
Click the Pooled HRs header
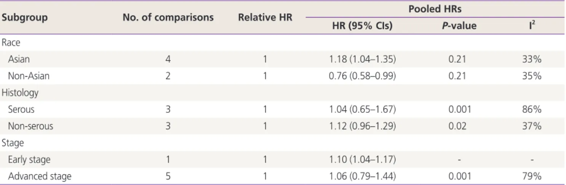pyautogui.click(x=438, y=9)
